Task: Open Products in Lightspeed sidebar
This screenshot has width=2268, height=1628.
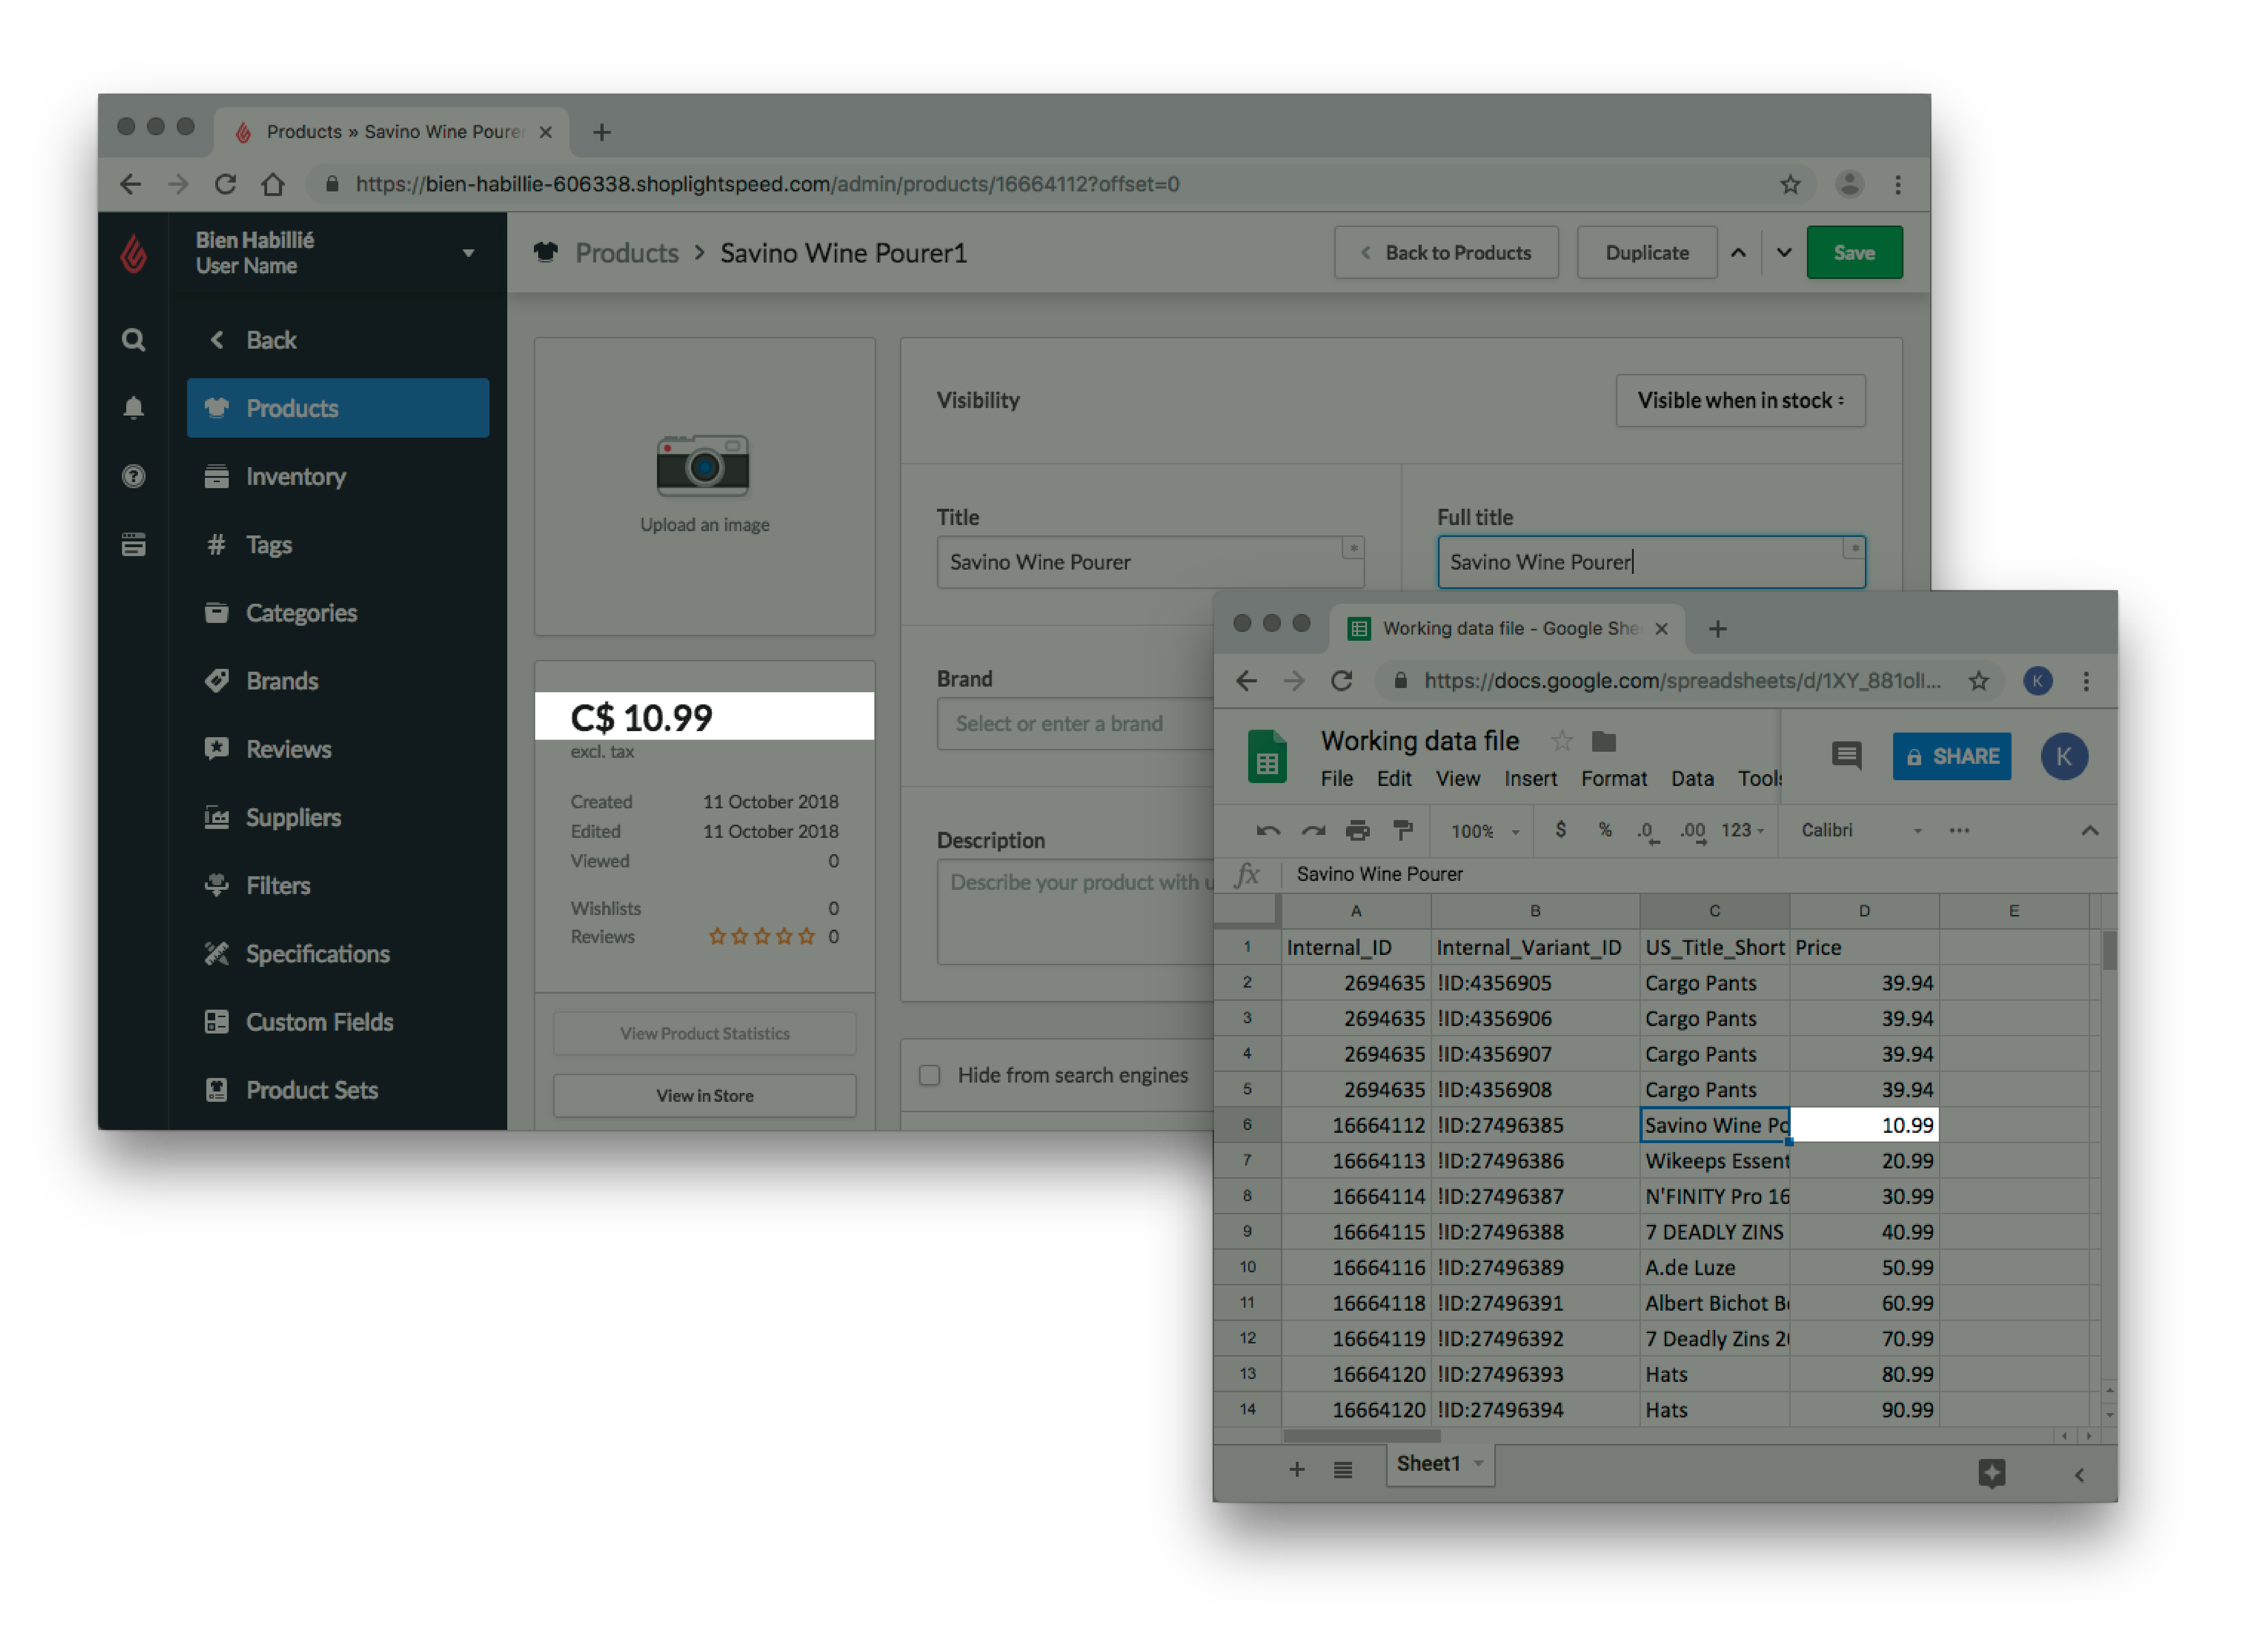Action: [338, 408]
